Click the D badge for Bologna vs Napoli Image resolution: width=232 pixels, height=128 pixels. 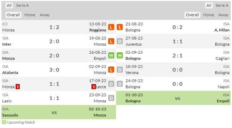[x=120, y=84]
